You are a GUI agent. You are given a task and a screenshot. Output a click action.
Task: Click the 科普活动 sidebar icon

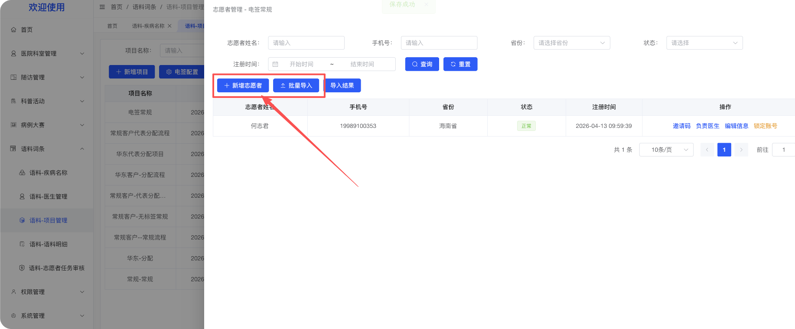[x=13, y=101]
